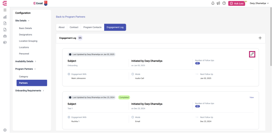
Task: Click the bar chart dashboard sidebar icon
Action: [5, 17]
